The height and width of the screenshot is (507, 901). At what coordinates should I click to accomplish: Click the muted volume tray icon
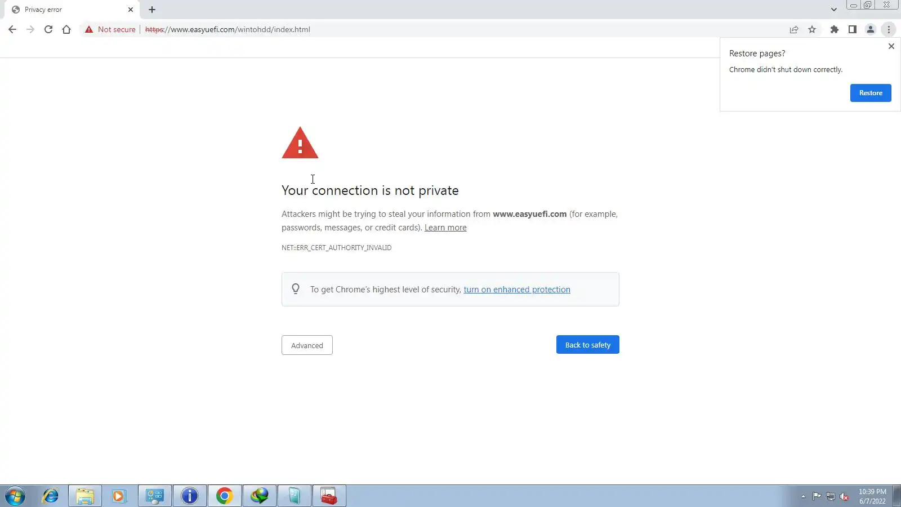[x=844, y=496]
